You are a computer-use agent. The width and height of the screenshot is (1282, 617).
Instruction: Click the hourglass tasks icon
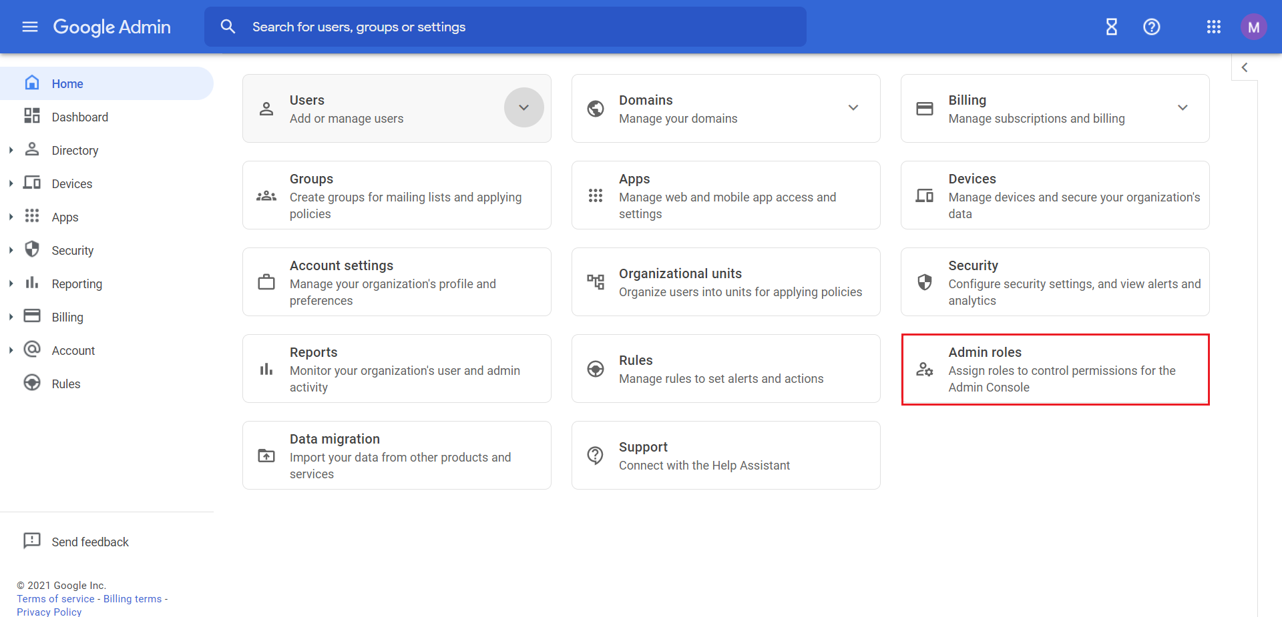pyautogui.click(x=1112, y=27)
